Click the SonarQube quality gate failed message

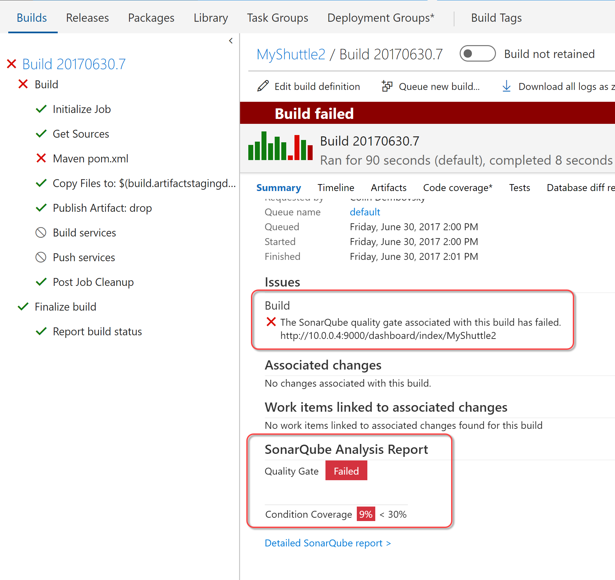421,322
